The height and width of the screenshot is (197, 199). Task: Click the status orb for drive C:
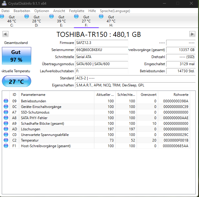(x=2, y=16)
